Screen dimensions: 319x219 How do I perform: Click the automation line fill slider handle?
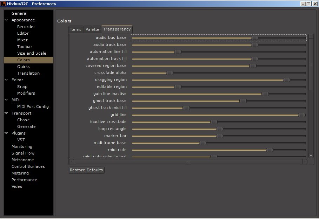[x=178, y=52]
